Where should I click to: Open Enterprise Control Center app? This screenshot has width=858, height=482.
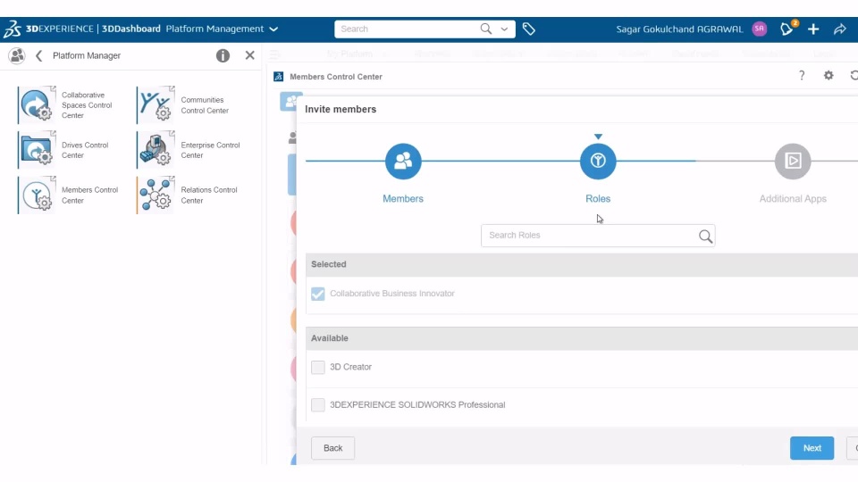coord(156,150)
